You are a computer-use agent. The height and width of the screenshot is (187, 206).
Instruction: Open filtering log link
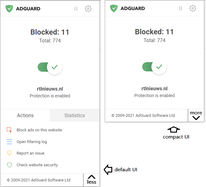32,142
